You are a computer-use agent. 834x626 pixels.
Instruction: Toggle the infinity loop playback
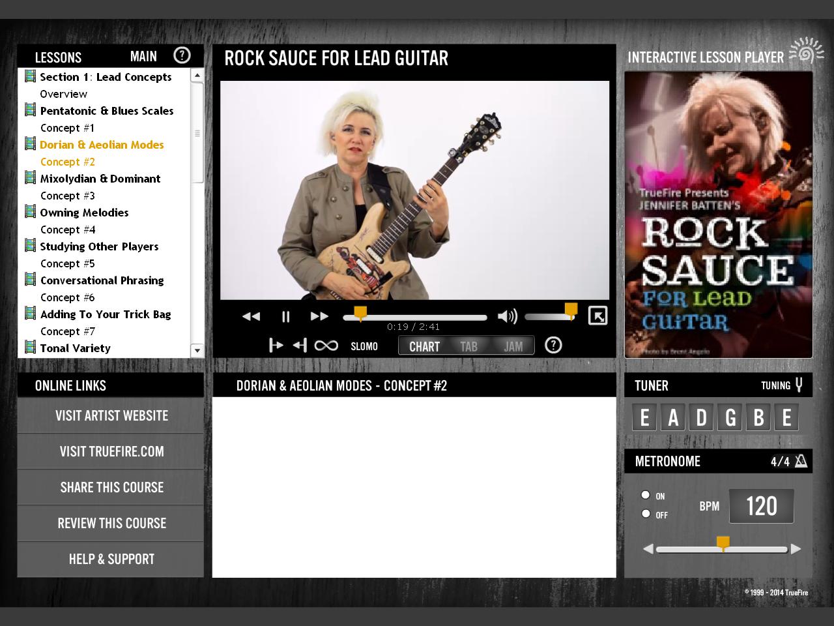[x=326, y=346]
